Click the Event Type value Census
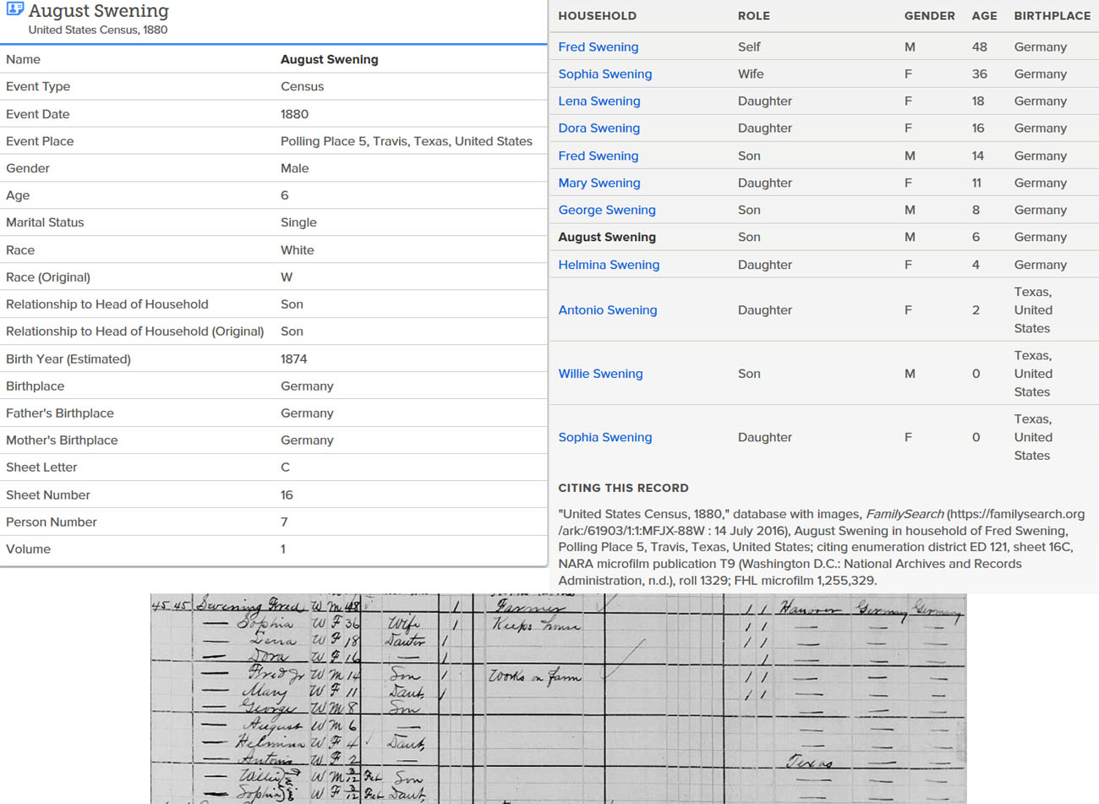Image resolution: width=1099 pixels, height=804 pixels. click(x=302, y=86)
